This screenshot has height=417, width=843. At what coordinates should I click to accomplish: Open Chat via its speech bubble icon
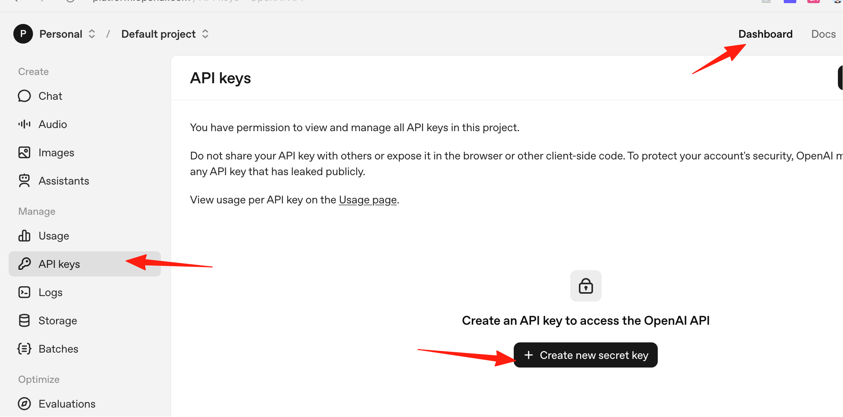pos(24,96)
